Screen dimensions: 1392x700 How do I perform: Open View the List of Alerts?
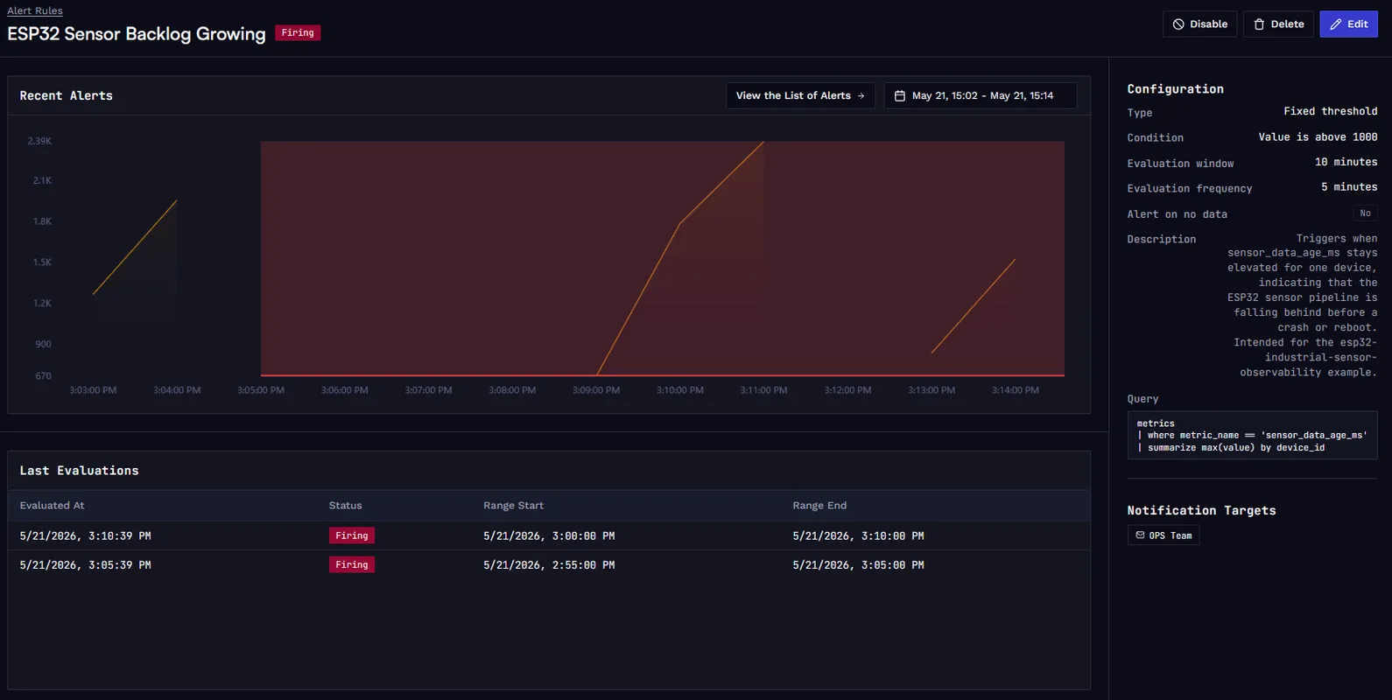tap(800, 95)
